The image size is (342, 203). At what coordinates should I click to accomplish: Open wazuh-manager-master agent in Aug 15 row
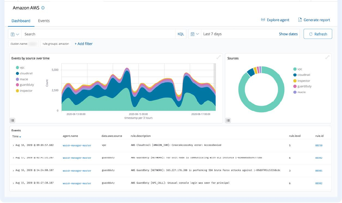click(x=77, y=183)
